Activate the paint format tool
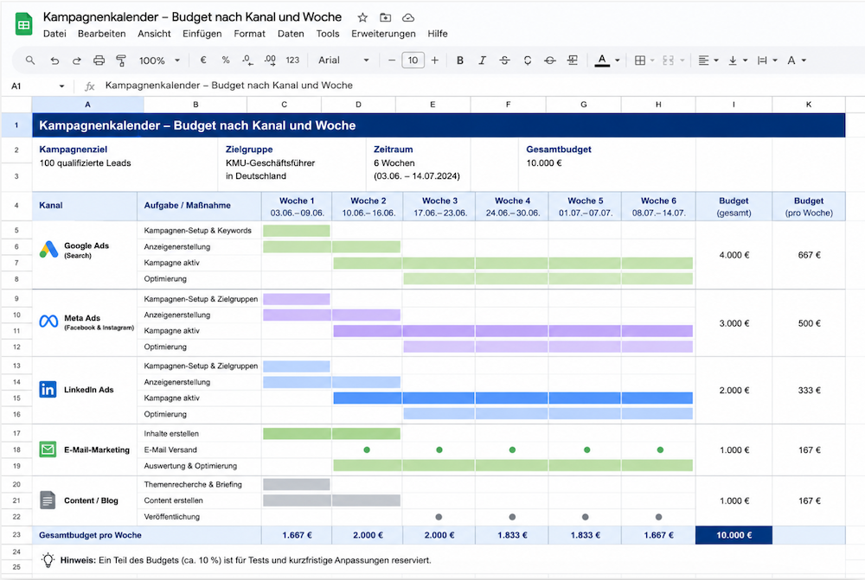Screen dimensions: 865x580 [121, 61]
